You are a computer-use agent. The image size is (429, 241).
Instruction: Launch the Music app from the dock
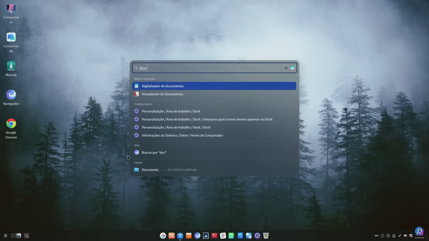tap(231, 236)
